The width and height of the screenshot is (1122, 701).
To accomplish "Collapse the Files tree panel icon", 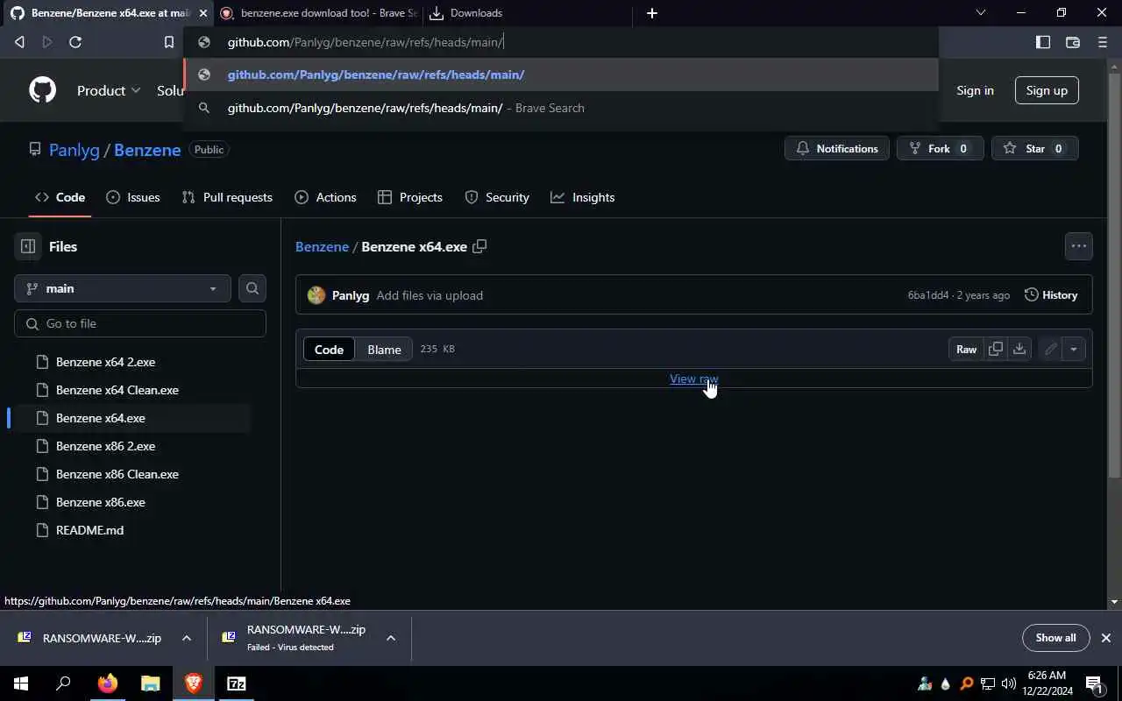I will pyautogui.click(x=28, y=247).
